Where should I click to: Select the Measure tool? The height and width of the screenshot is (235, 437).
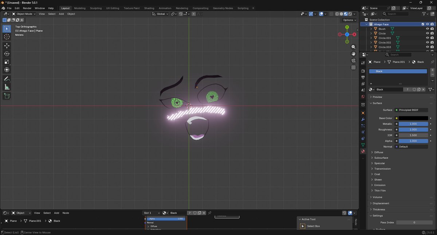[7, 87]
